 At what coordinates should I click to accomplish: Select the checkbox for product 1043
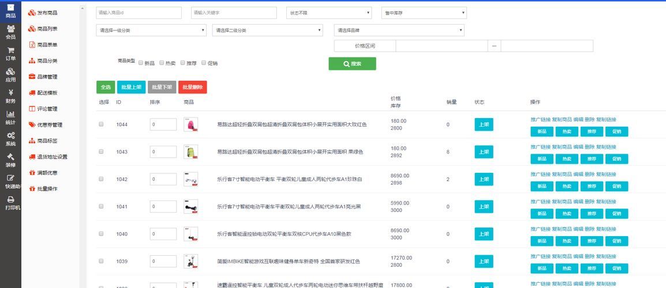pyautogui.click(x=101, y=151)
